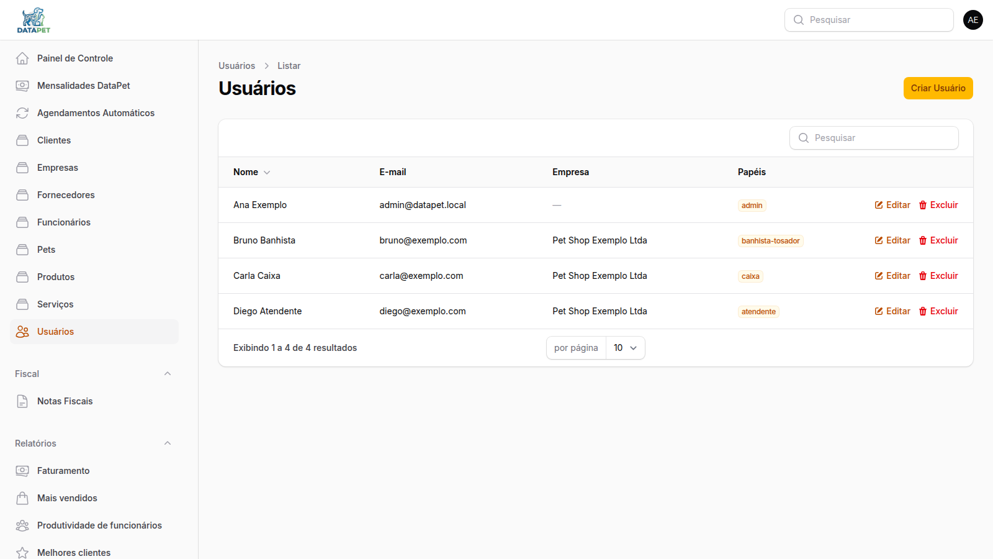993x559 pixels.
Task: Click the Empresas sidebar icon
Action: (22, 168)
